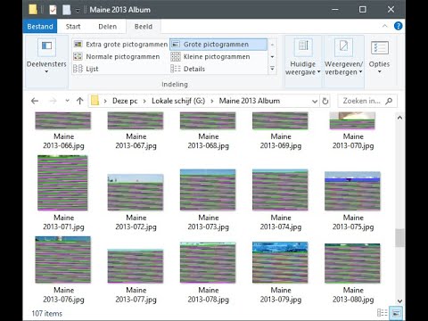Click Lokale schijf (G:) breadcrumb
This screenshot has height=321, width=428.
click(x=178, y=101)
